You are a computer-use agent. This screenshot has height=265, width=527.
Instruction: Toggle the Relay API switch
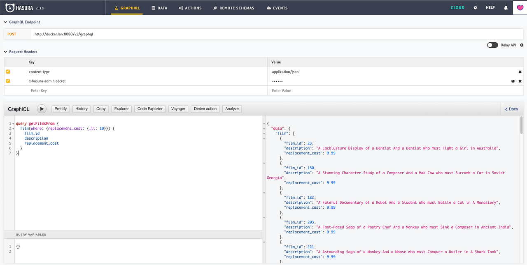pyautogui.click(x=492, y=45)
